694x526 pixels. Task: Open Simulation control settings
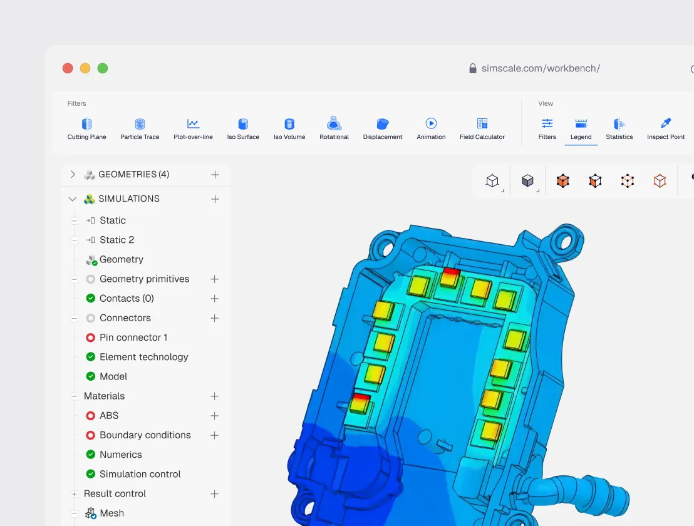tap(140, 474)
